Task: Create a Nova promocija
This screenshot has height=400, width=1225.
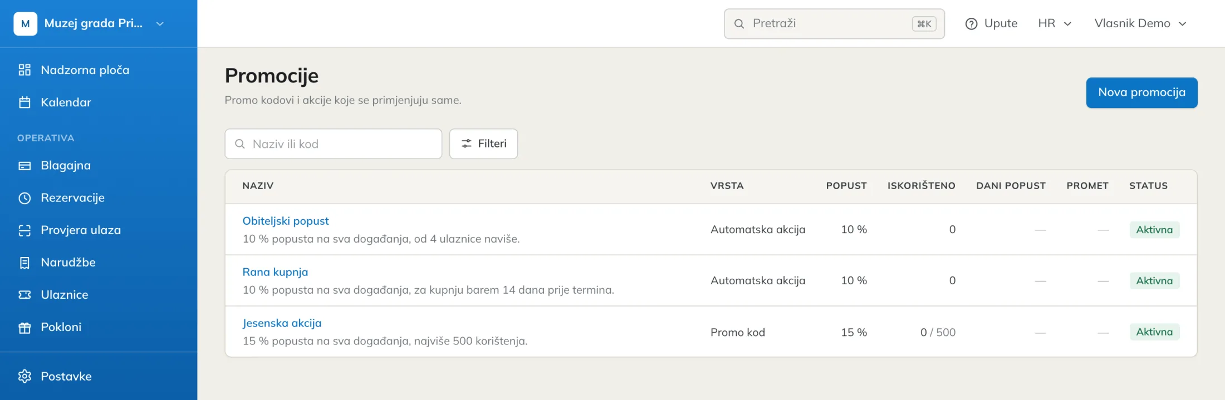Action: coord(1141,92)
